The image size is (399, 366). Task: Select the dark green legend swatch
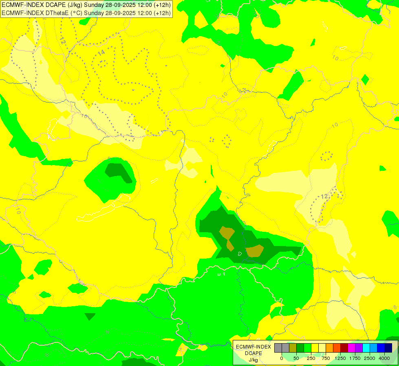(300, 348)
